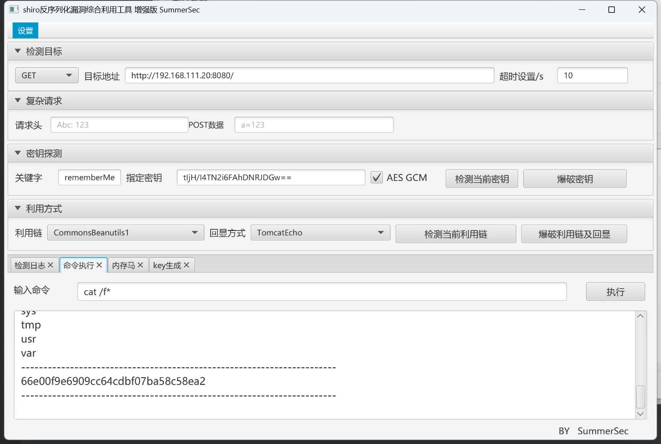This screenshot has width=661, height=444.
Task: Collapse the 利用方式 panel
Action: pos(18,208)
